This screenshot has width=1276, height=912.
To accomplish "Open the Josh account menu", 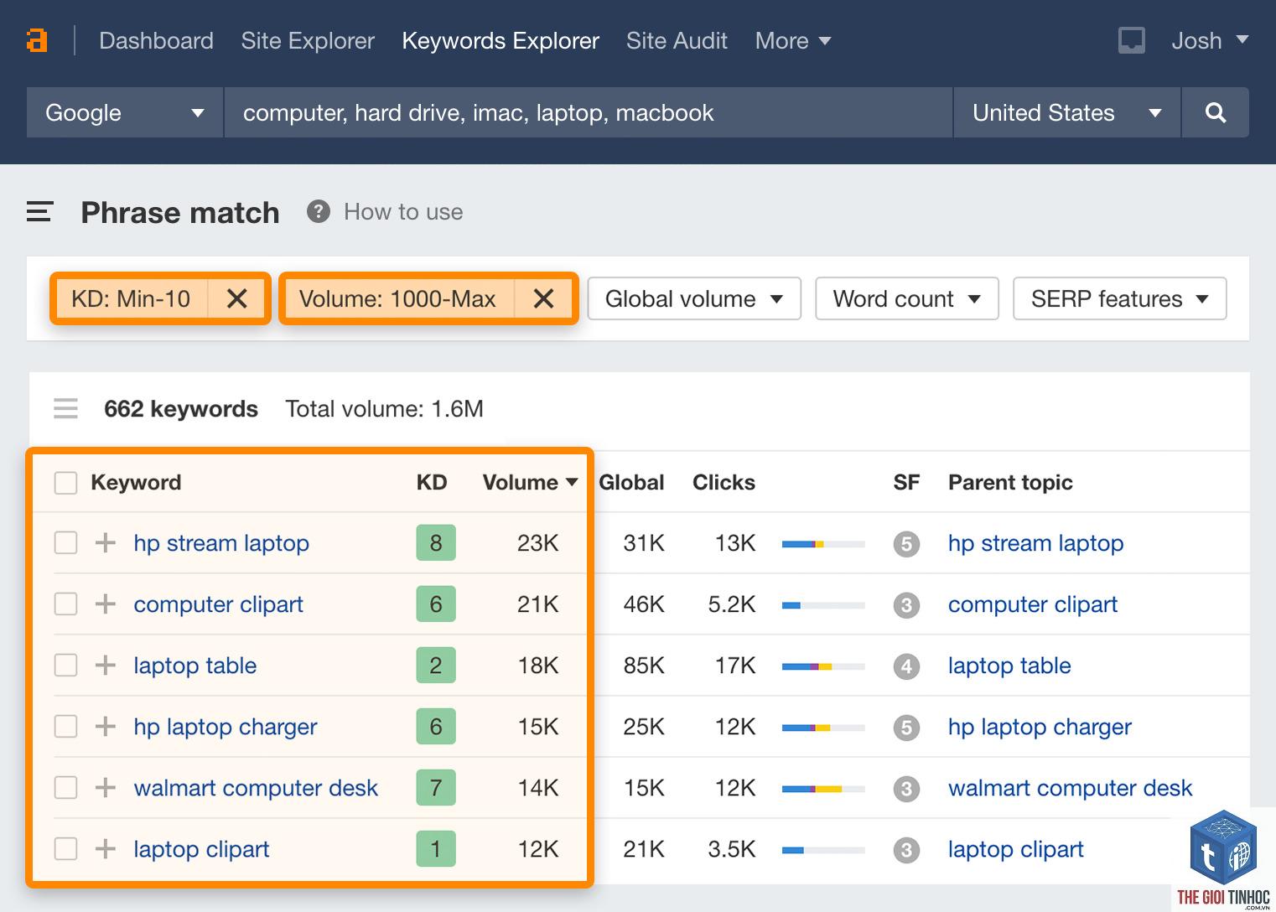I will pos(1210,40).
